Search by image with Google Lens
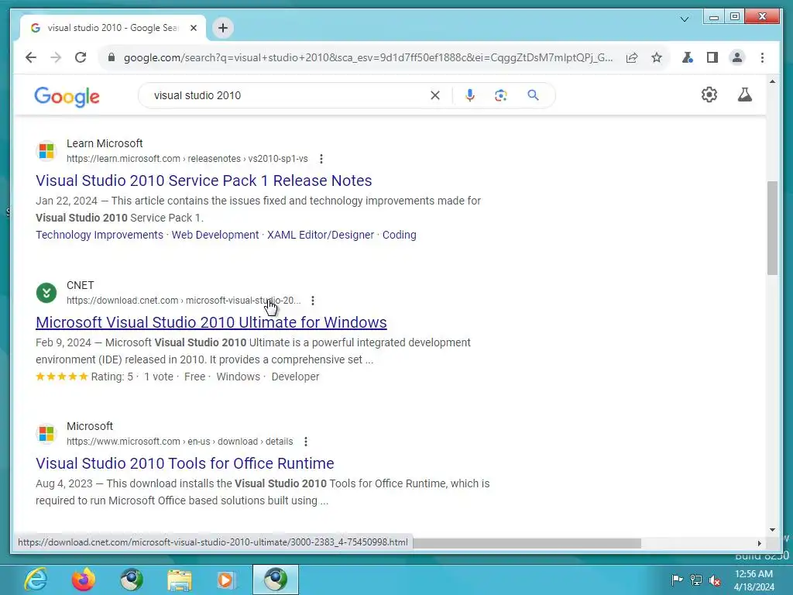Image resolution: width=793 pixels, height=595 pixels. pos(501,95)
